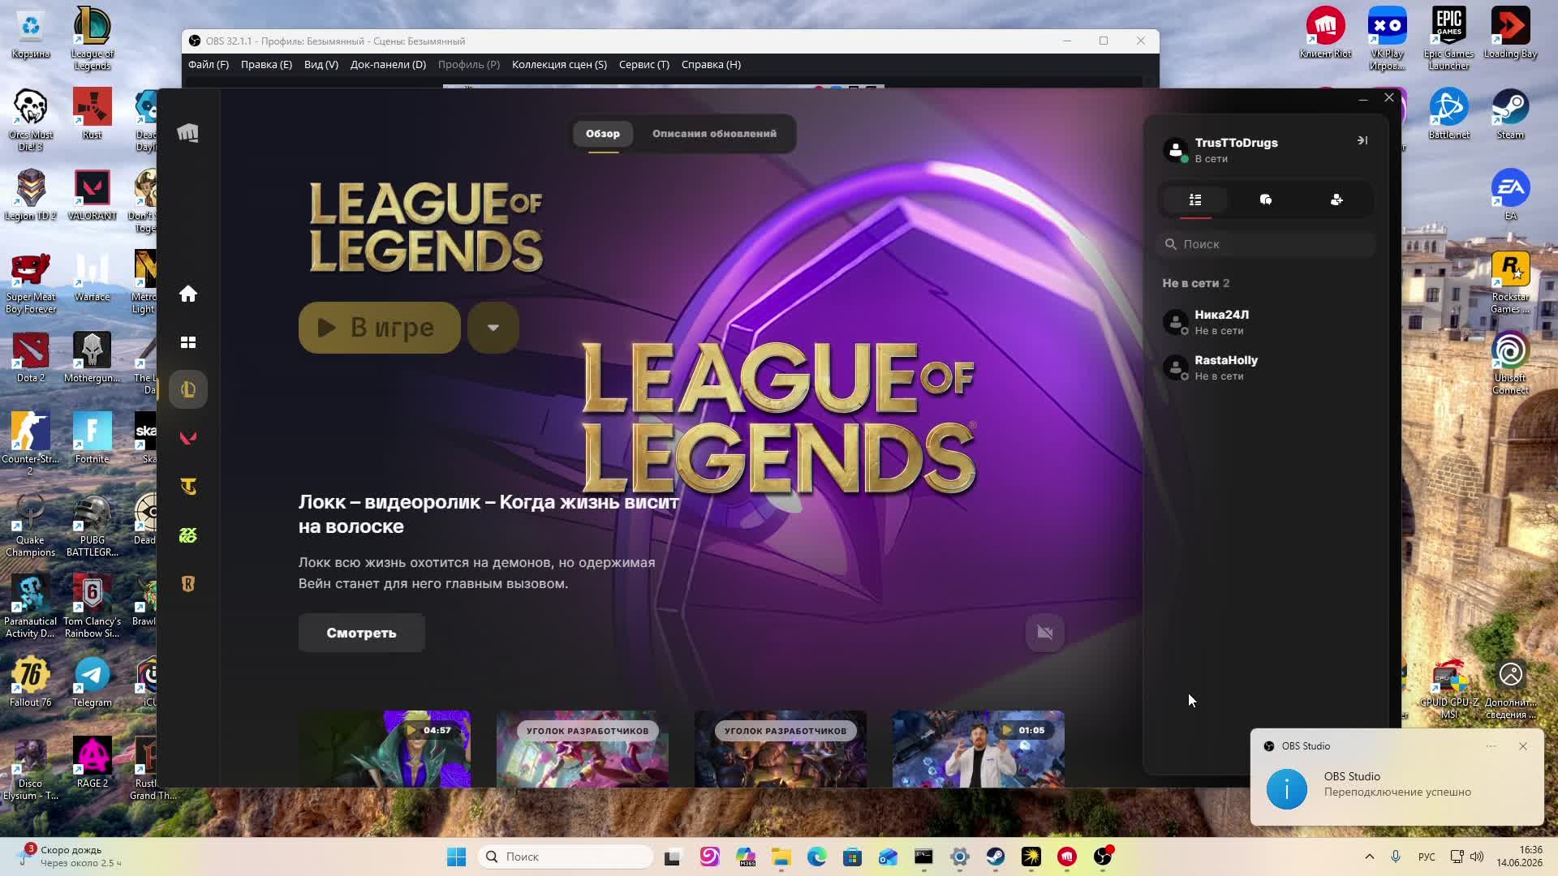The image size is (1558, 876).
Task: Go to the Riot Client home page
Action: point(188,294)
